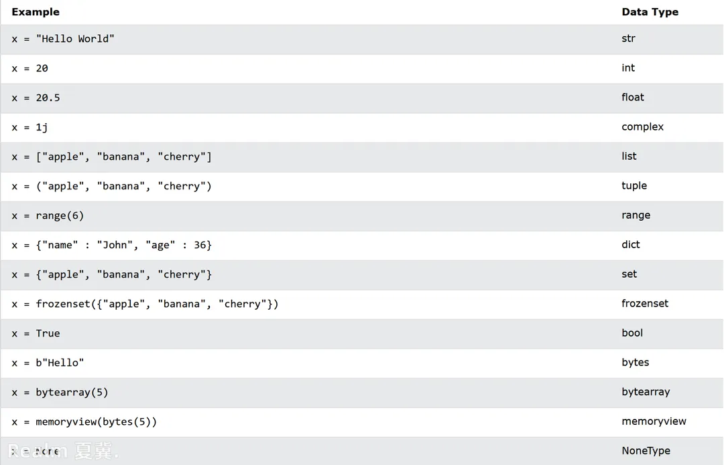Click the frozenset example code
The image size is (724, 465).
(145, 304)
